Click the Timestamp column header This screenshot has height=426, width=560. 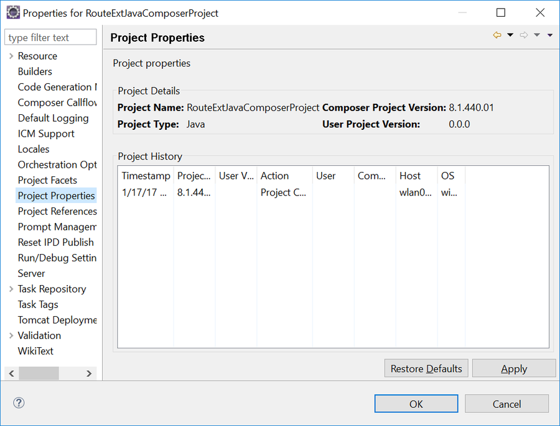point(146,176)
